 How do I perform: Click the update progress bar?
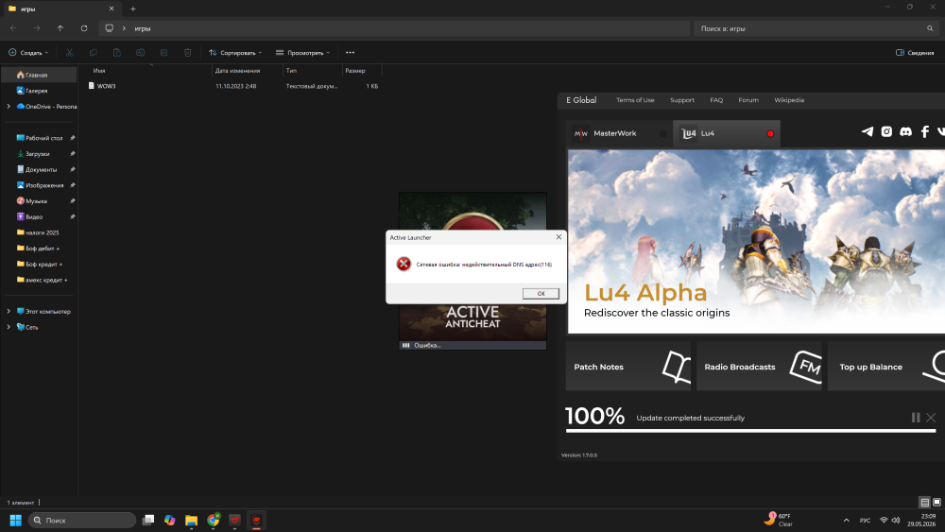point(750,431)
